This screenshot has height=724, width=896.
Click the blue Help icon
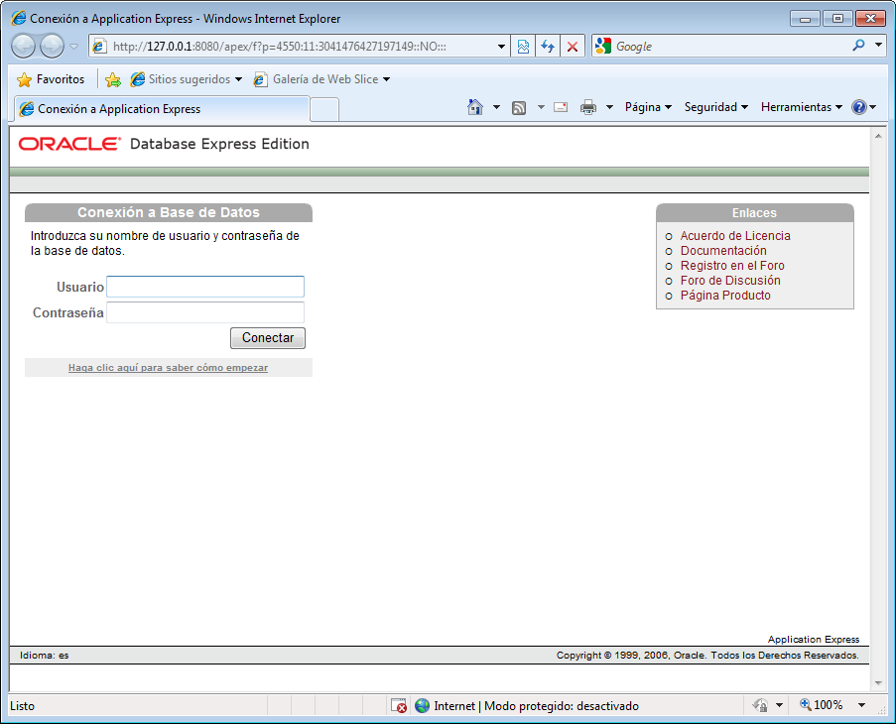859,107
